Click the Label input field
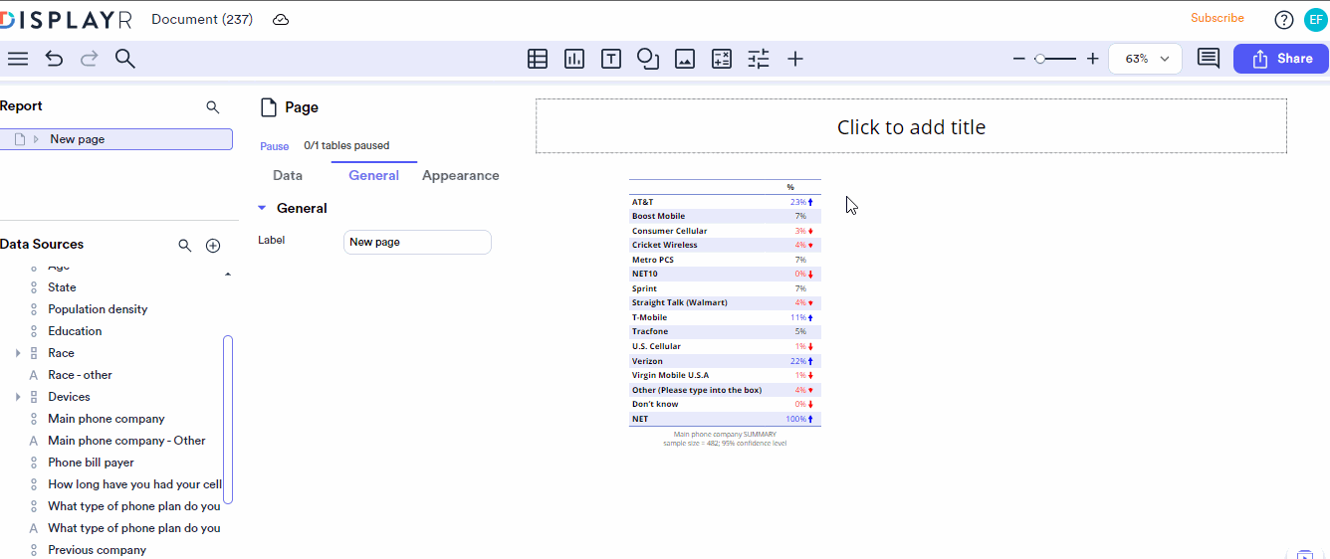Image resolution: width=1330 pixels, height=559 pixels. 417,242
